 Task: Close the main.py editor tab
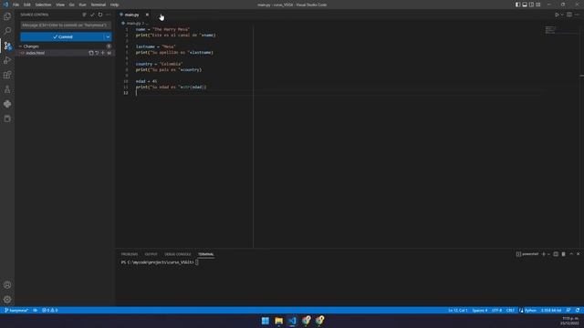pos(147,15)
